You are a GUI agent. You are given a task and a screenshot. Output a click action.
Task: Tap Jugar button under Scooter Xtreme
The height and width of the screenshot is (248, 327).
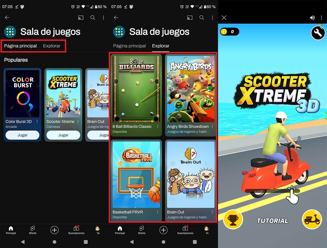(x=63, y=135)
